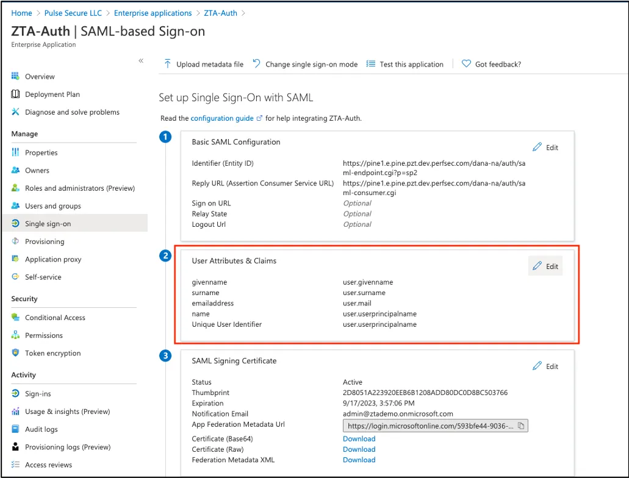Screen dimensions: 629x478
Task: Copy the App Federation Metadata Url
Action: (x=520, y=426)
